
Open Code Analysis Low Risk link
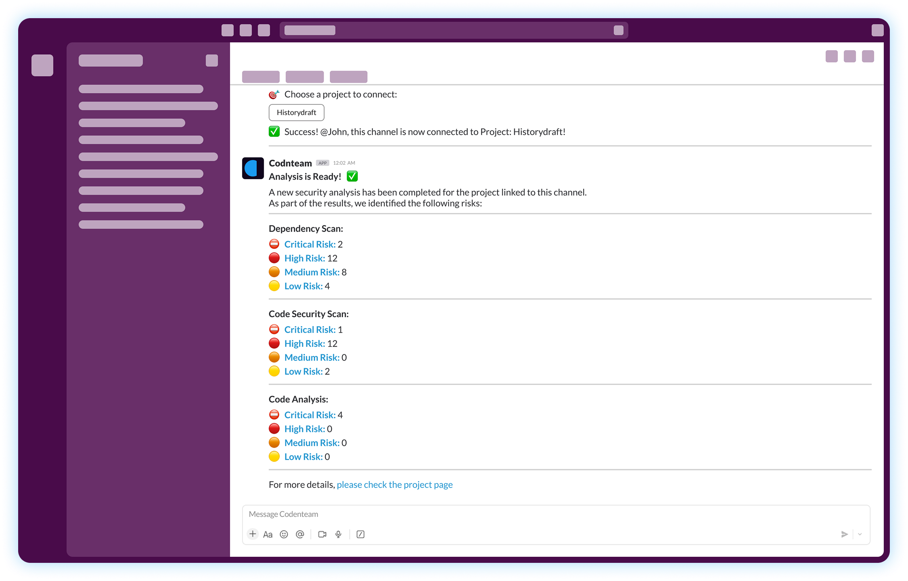(303, 457)
